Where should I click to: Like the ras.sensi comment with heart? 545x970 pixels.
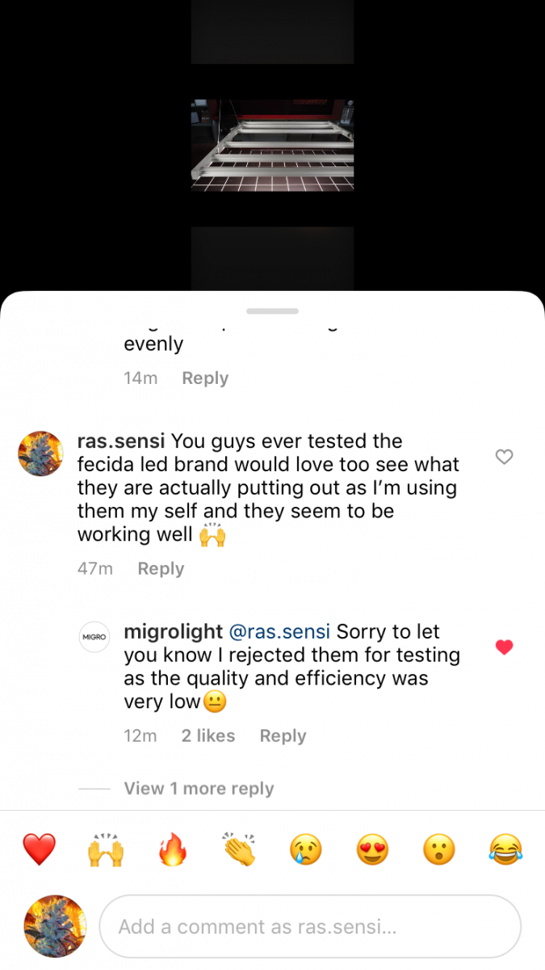pyautogui.click(x=504, y=457)
